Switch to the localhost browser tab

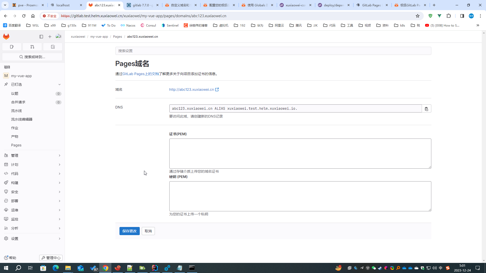(x=63, y=5)
